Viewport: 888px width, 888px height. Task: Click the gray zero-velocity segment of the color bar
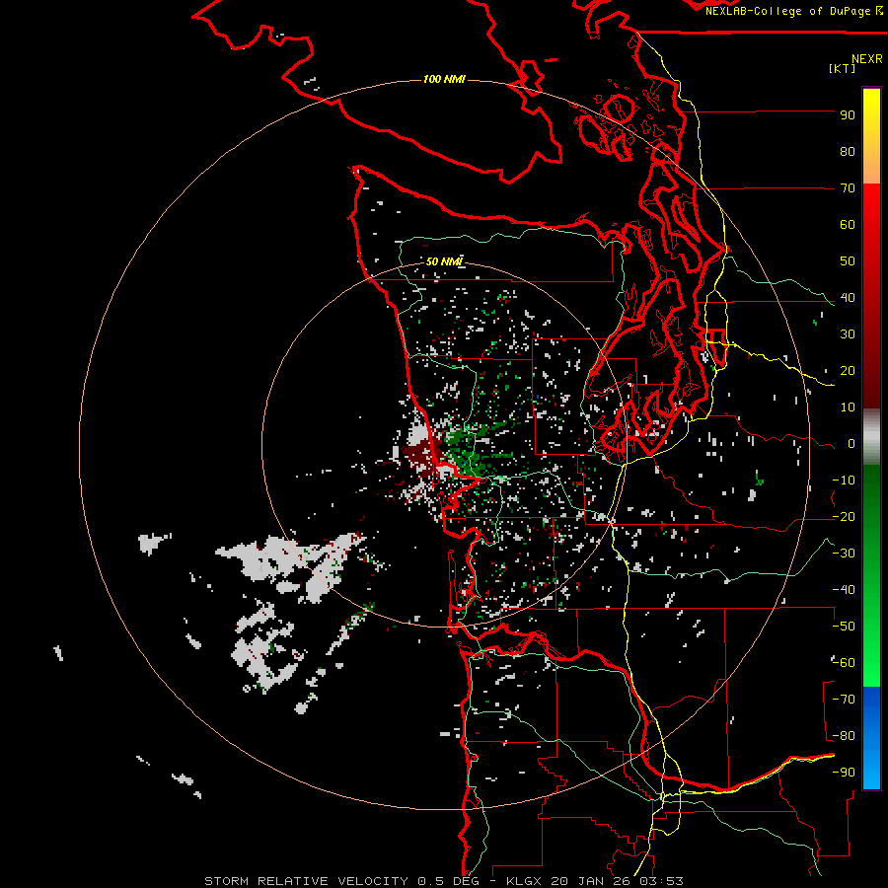click(x=871, y=437)
